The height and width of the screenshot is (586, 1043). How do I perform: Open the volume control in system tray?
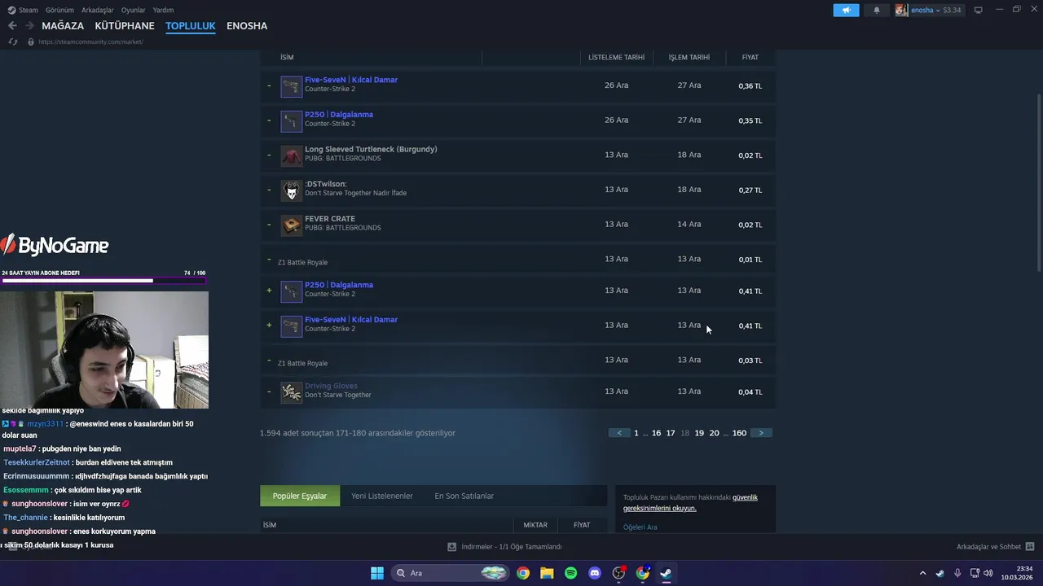pyautogui.click(x=988, y=573)
